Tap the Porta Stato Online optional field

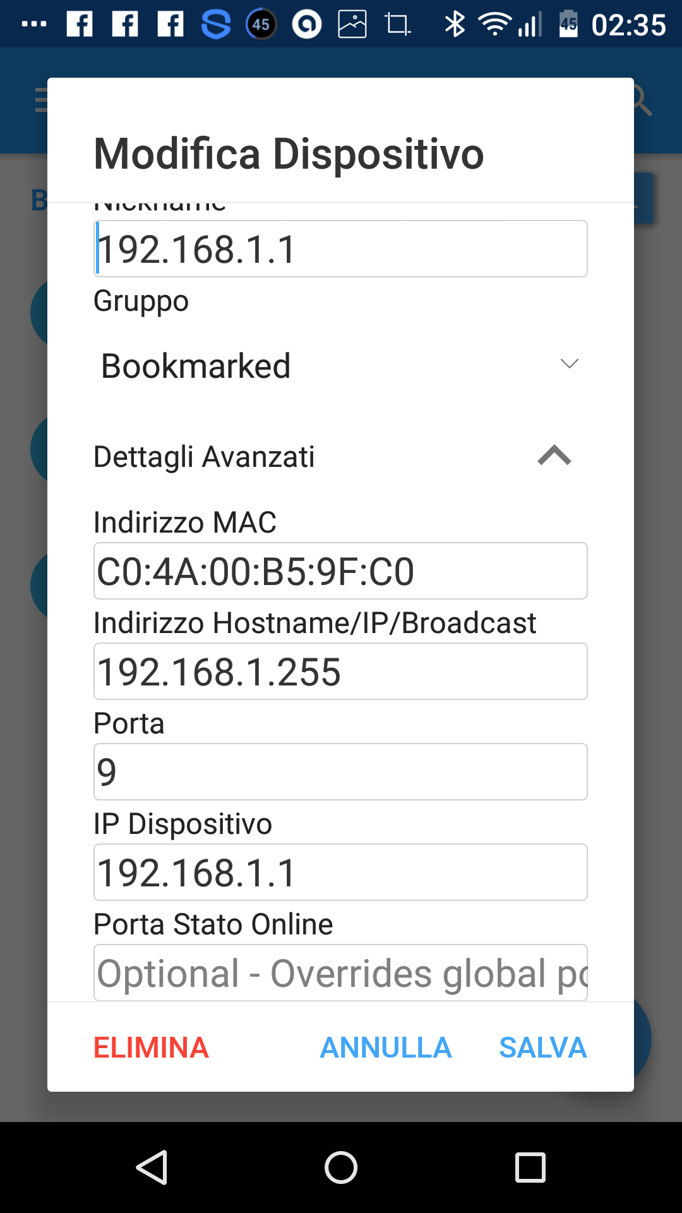click(340, 972)
